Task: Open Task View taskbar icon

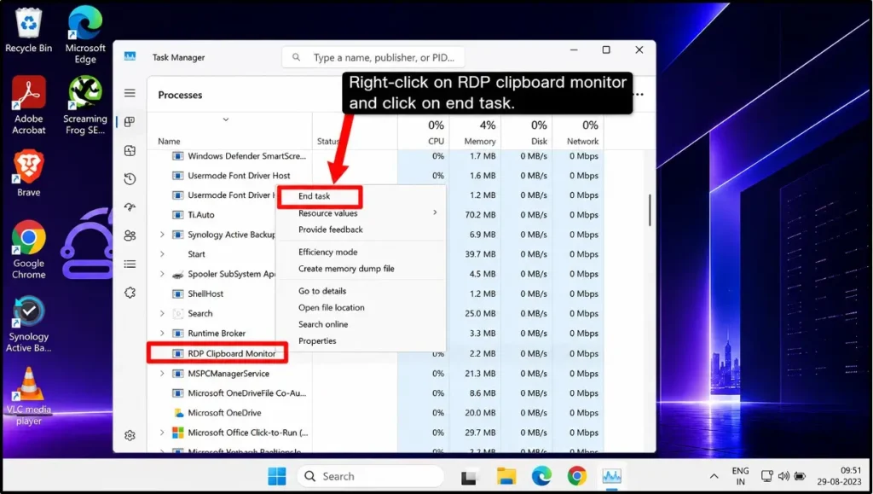Action: [469, 476]
